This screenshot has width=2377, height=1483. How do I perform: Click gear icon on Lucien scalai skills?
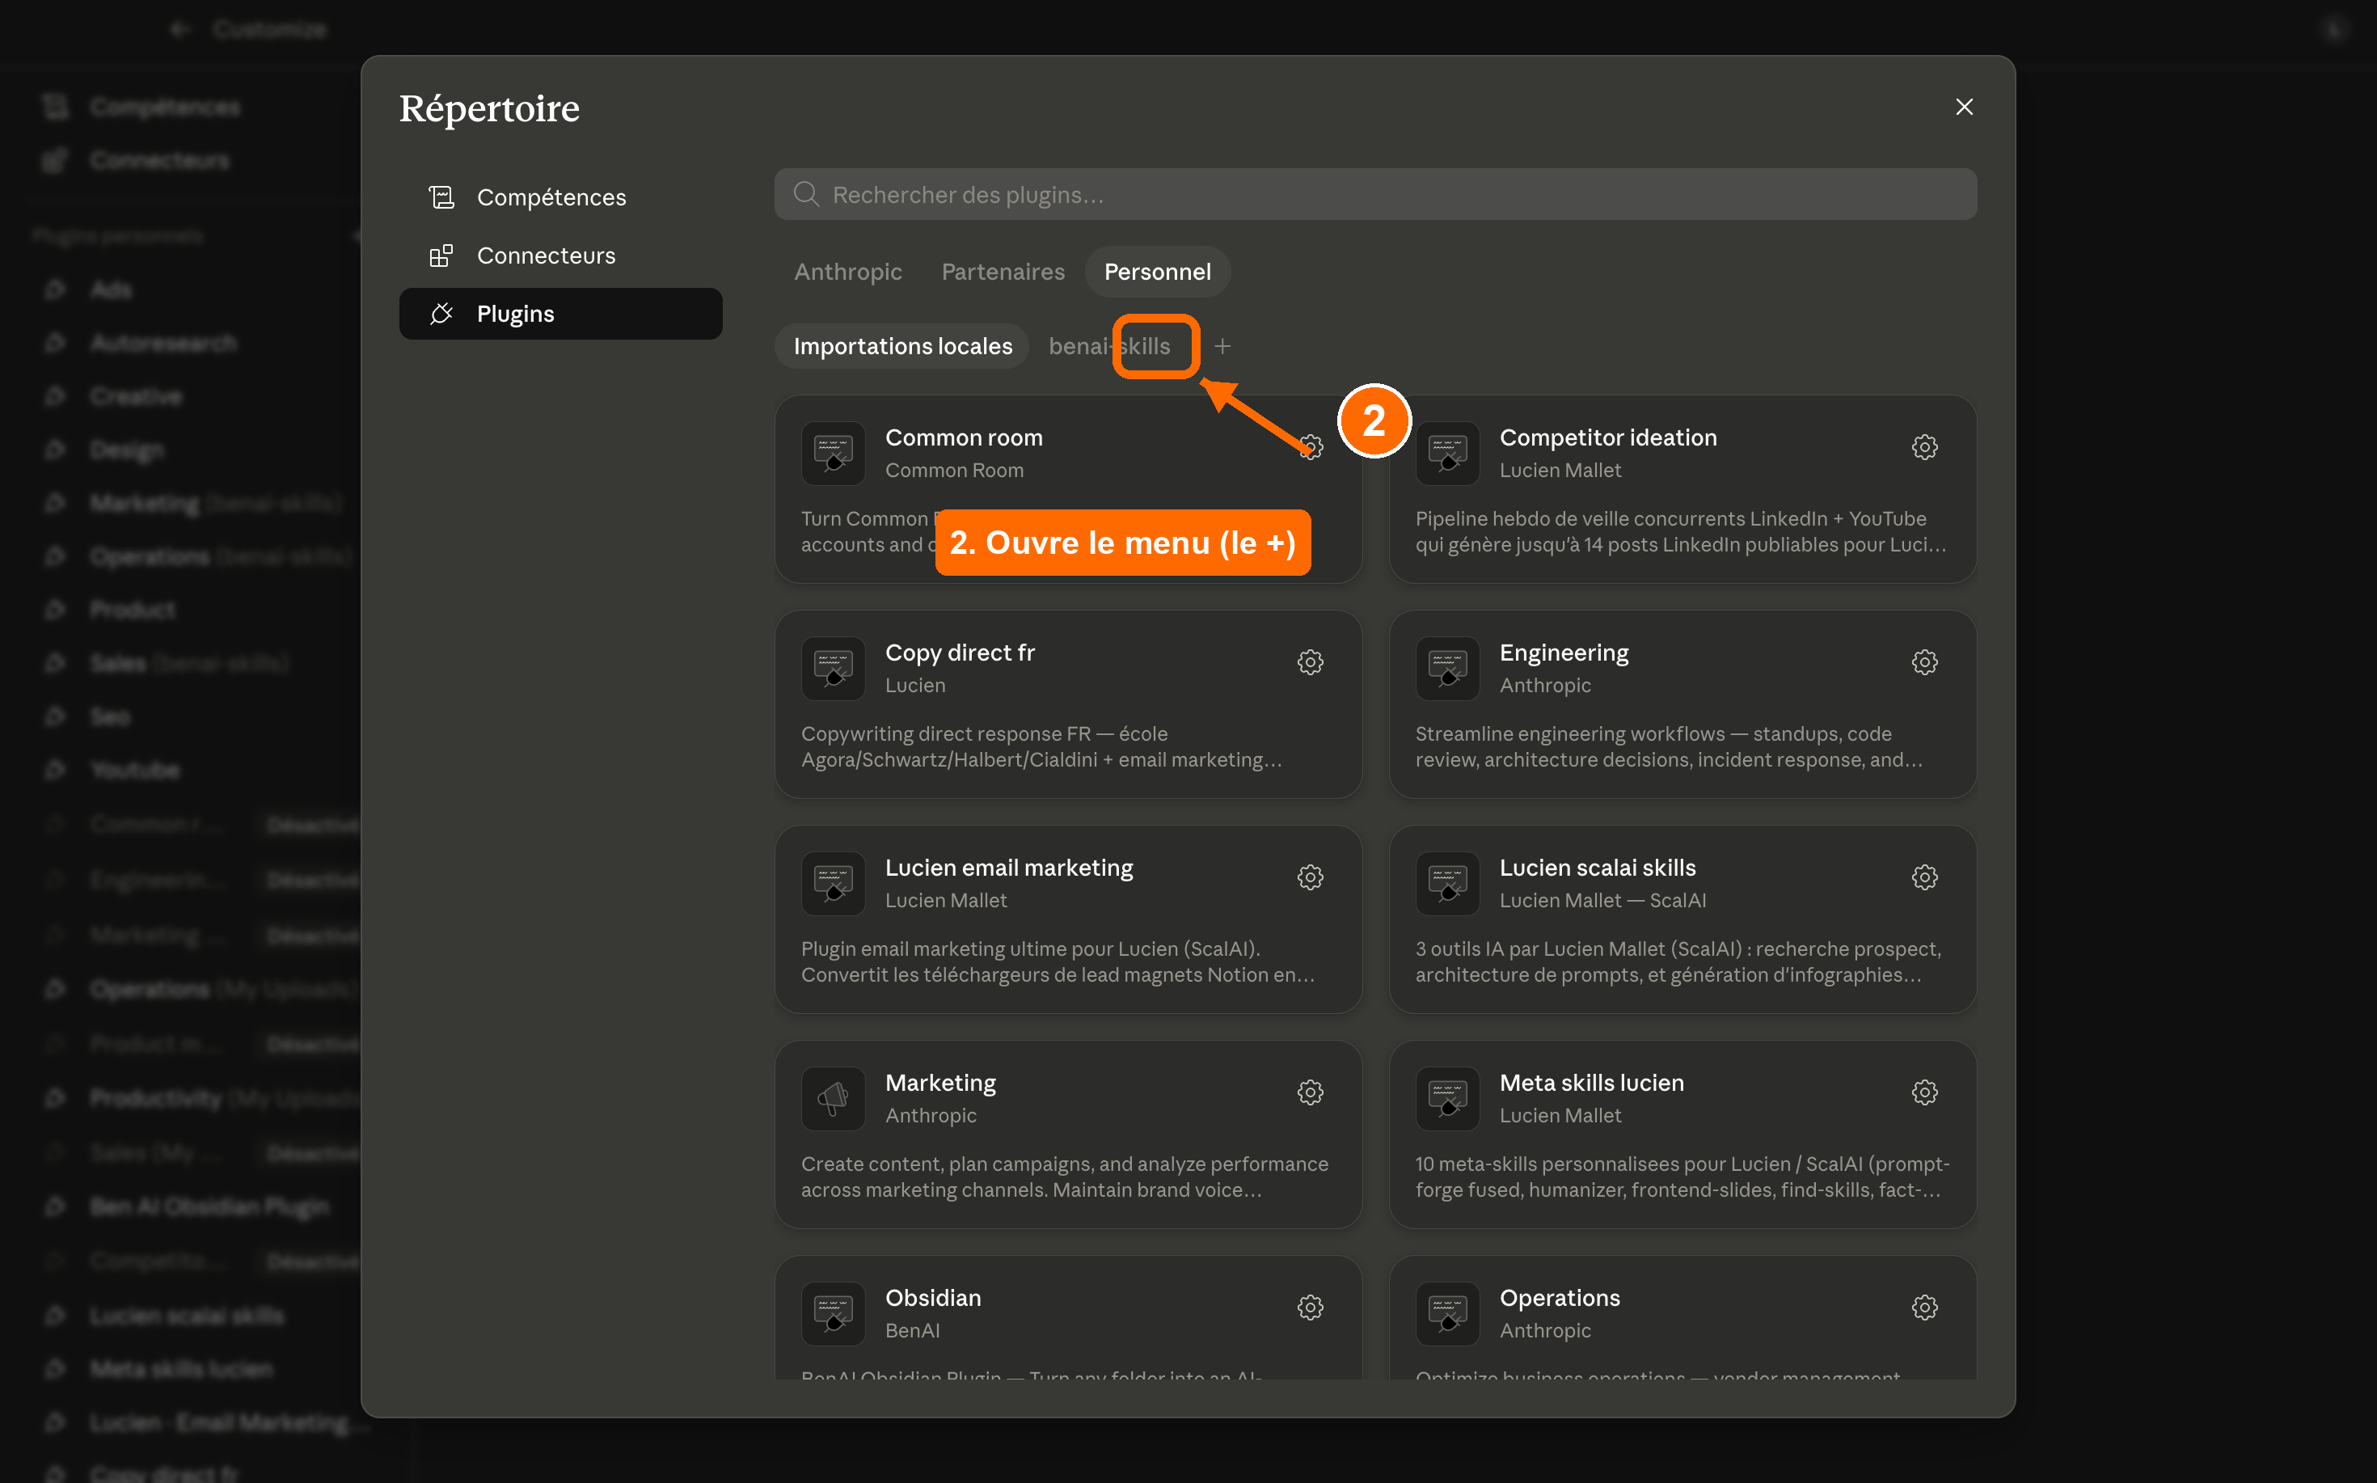point(1924,877)
